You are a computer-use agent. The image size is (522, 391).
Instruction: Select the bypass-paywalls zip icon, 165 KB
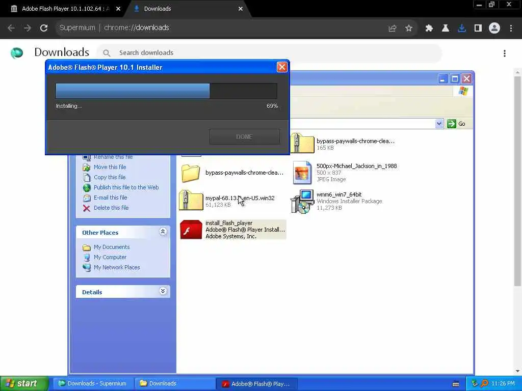tap(302, 143)
